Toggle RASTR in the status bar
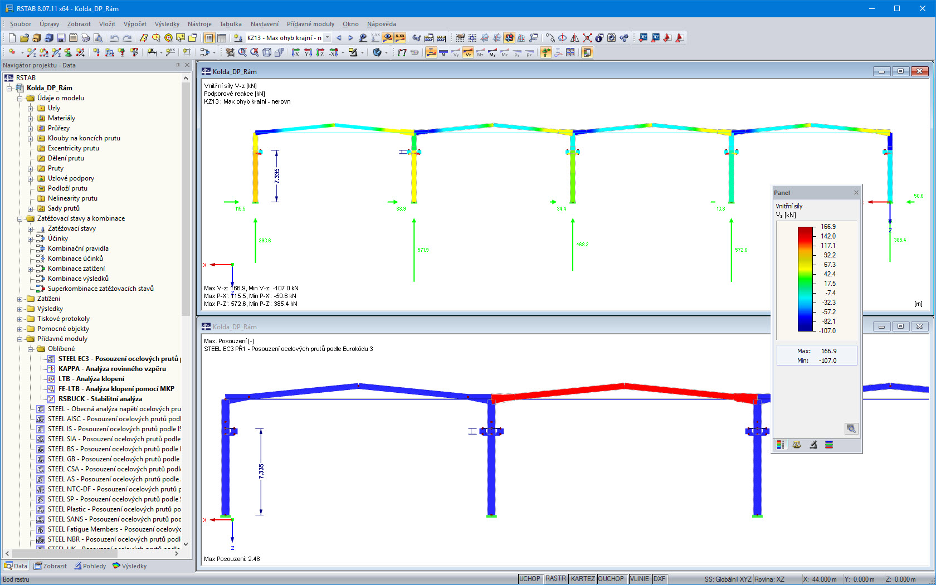This screenshot has width=936, height=585. click(x=555, y=578)
